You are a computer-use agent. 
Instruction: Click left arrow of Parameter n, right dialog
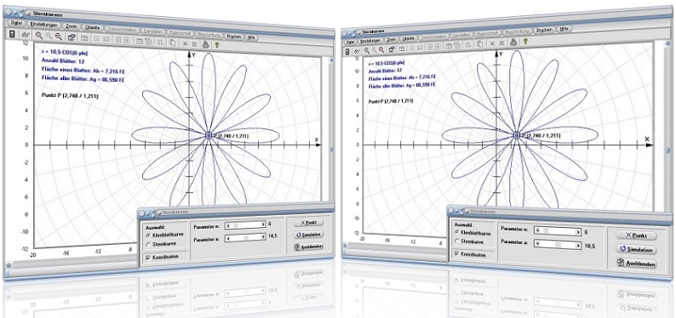pos(536,231)
